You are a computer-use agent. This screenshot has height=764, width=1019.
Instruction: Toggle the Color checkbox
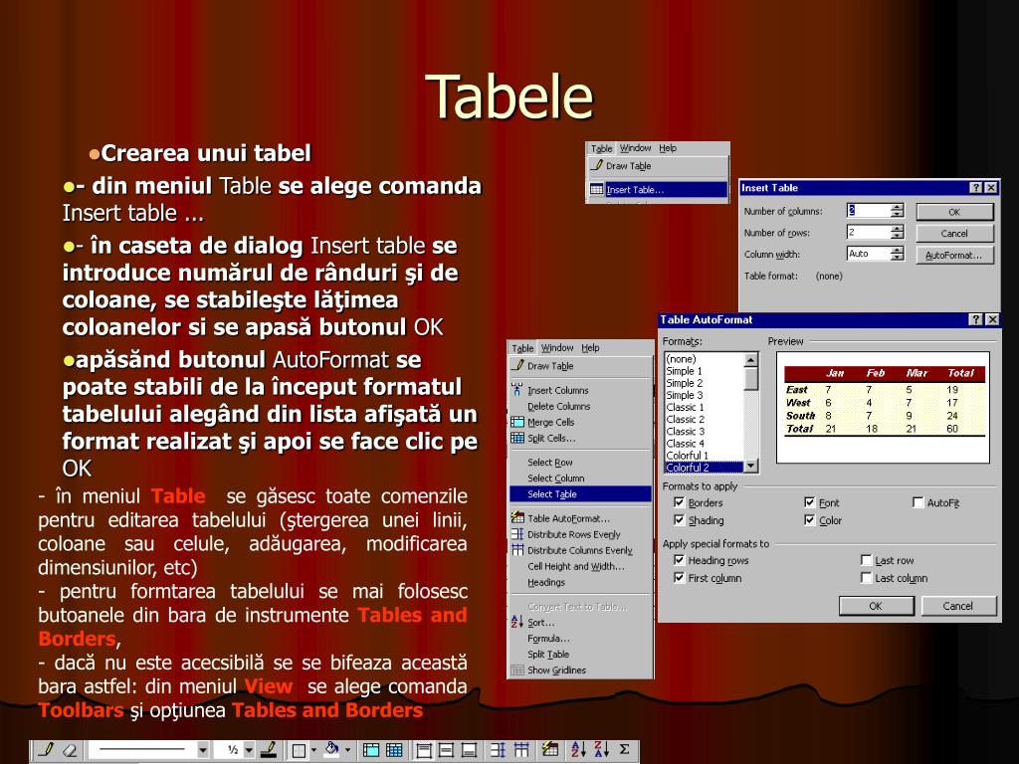(810, 519)
